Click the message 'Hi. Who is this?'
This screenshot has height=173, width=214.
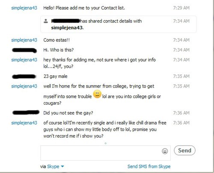pos(59,50)
